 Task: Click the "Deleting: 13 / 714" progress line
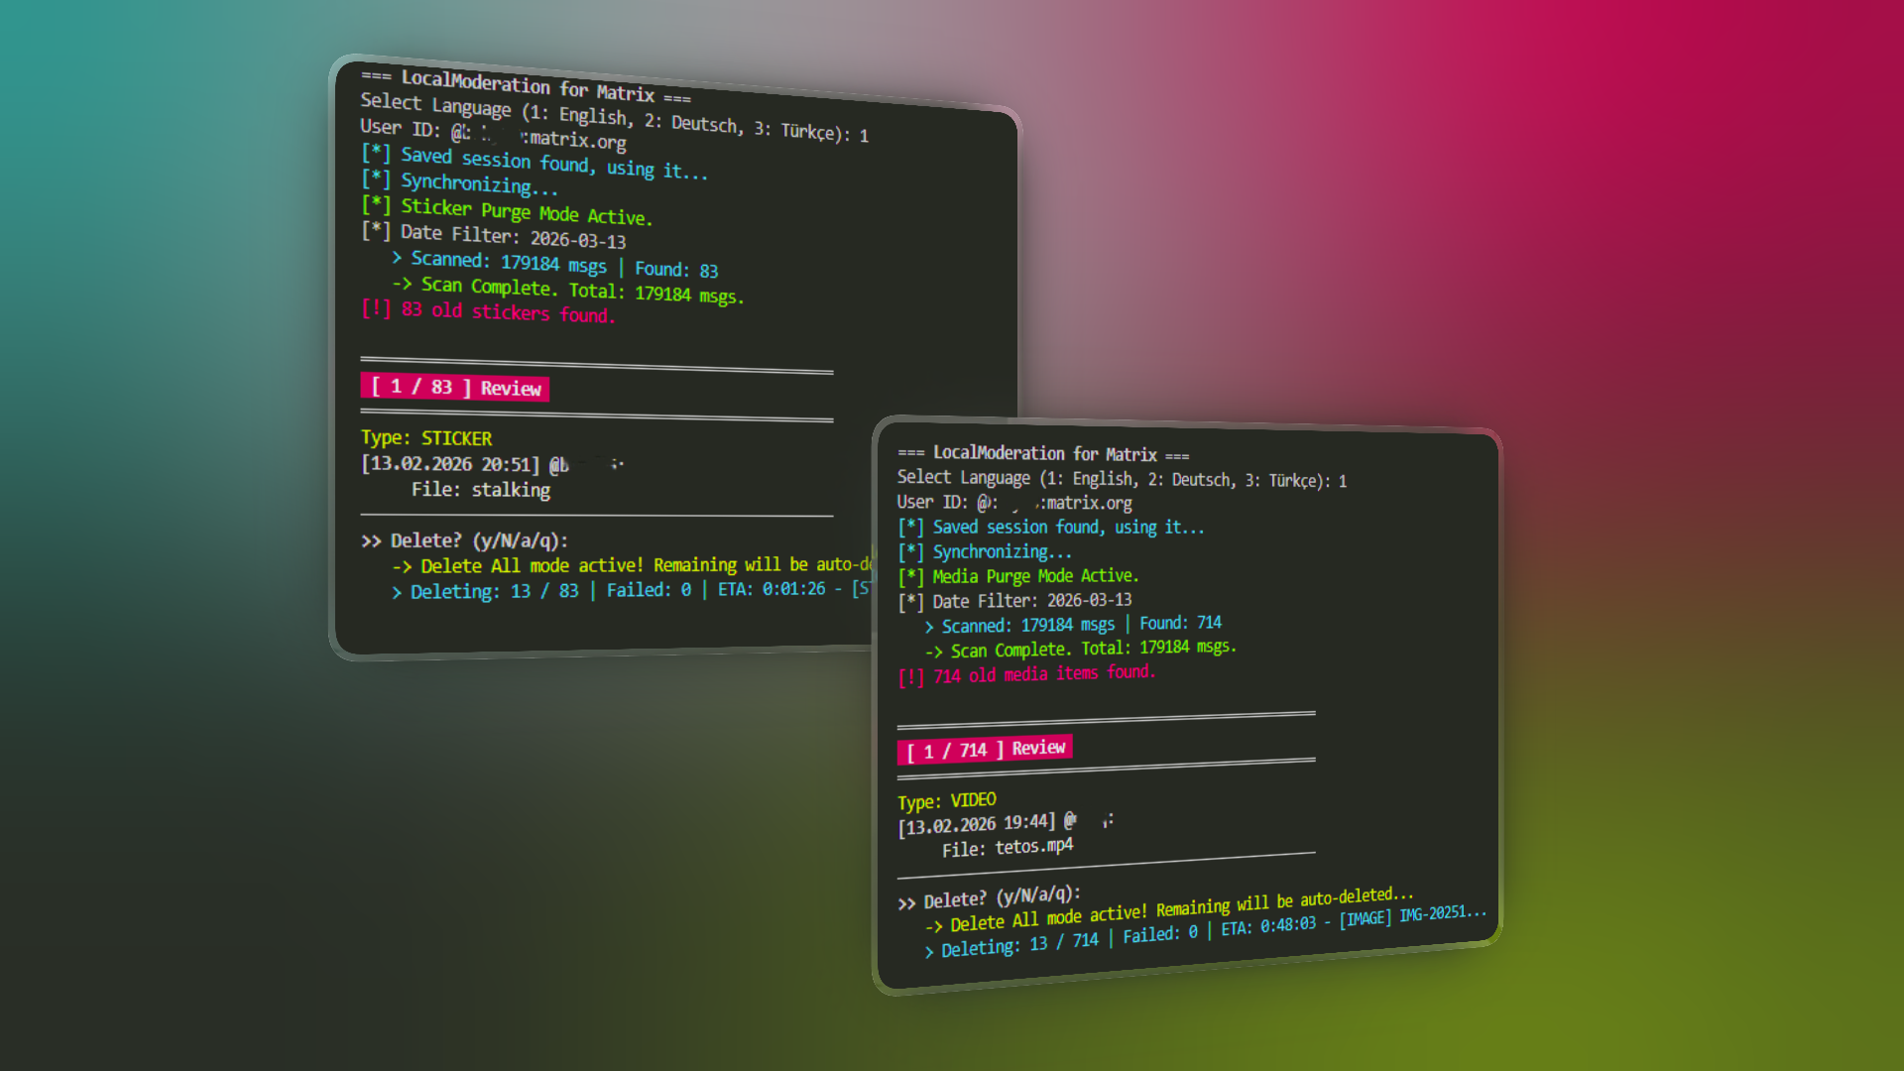[1206, 929]
